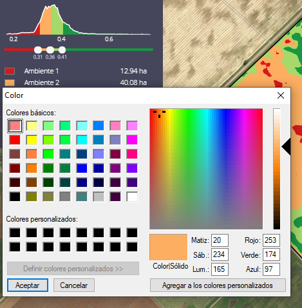Click the Cancelar button

pyautogui.click(x=74, y=285)
